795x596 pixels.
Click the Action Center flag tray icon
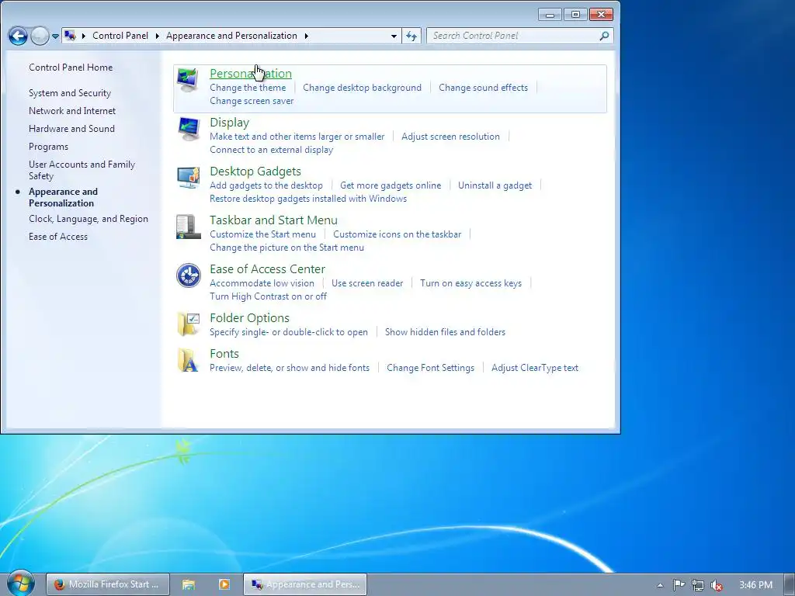point(679,585)
